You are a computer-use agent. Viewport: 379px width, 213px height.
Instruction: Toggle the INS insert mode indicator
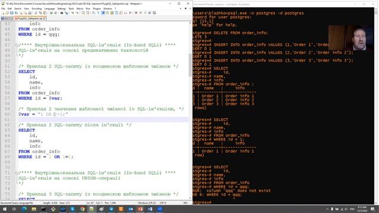185,203
